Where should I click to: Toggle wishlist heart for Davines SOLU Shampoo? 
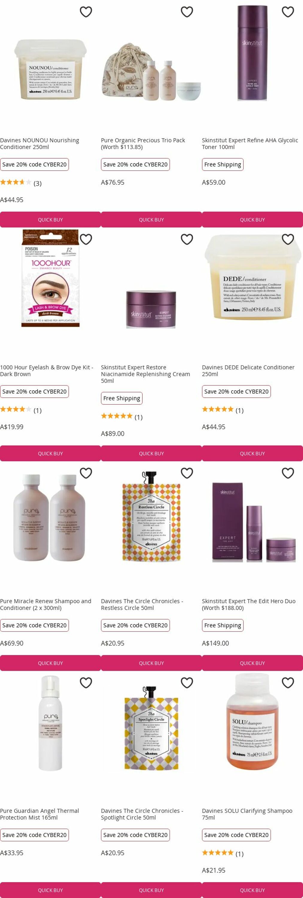pos(288,682)
